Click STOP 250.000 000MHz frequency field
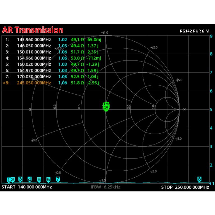 coord(185,187)
